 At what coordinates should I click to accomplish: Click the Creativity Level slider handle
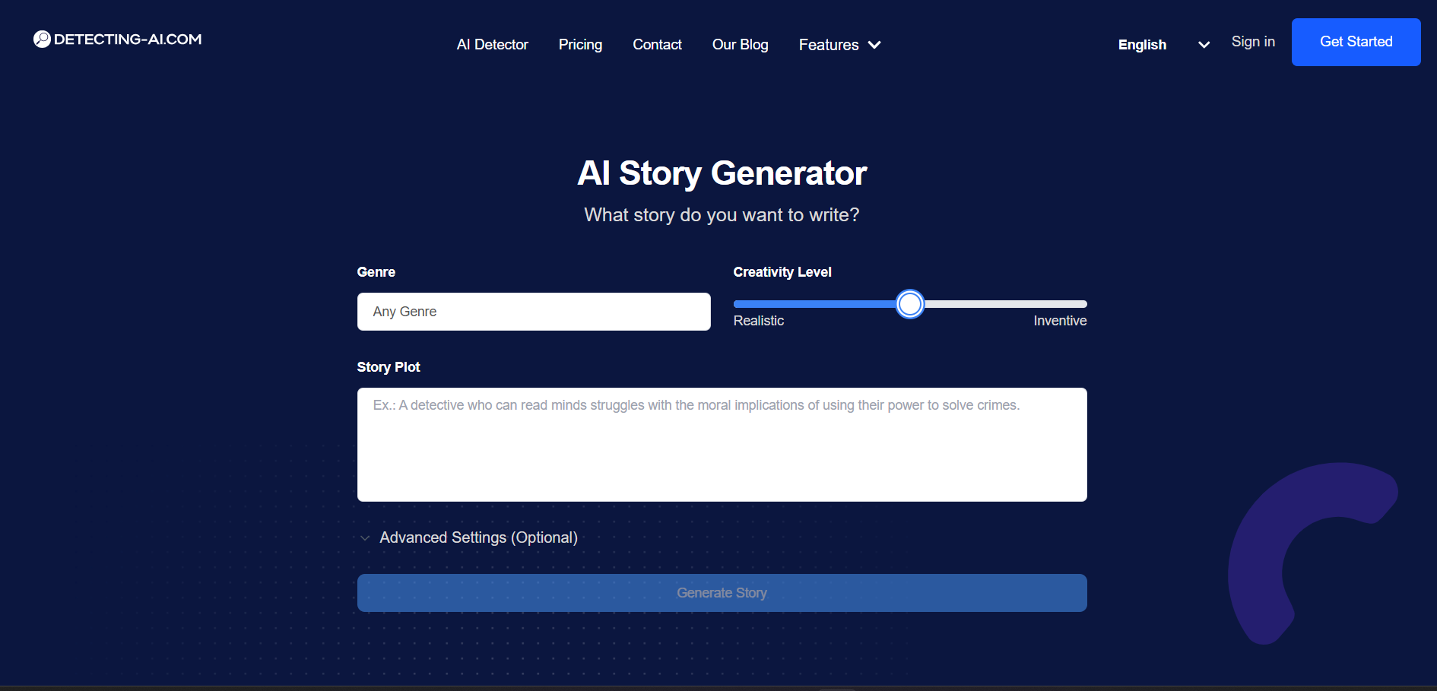[909, 304]
